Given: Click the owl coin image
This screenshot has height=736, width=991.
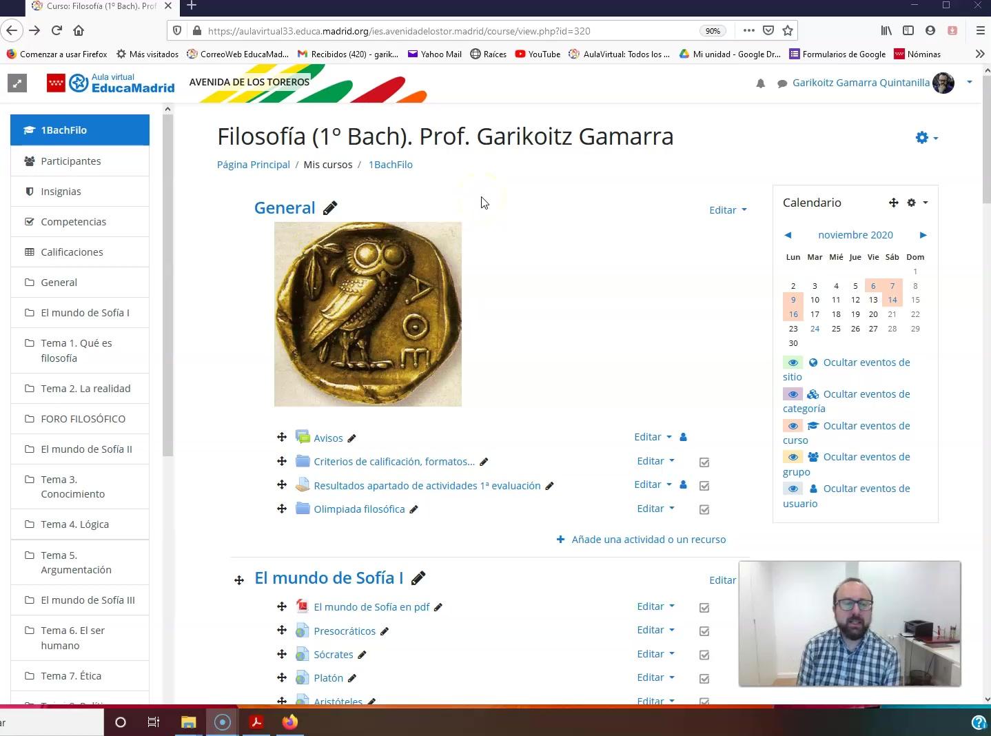Looking at the screenshot, I should [x=368, y=314].
